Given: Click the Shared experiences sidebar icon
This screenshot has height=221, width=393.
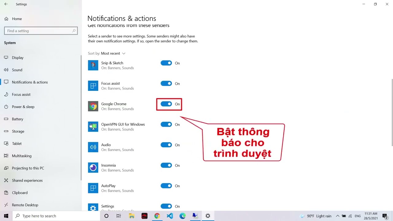Looking at the screenshot, I should [x=6, y=180].
